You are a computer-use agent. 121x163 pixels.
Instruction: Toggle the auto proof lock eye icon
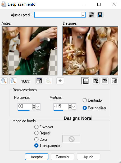96,81
